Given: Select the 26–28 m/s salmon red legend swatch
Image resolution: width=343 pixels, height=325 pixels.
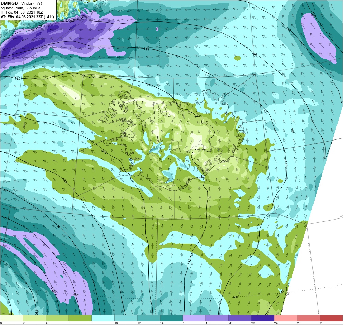Looking at the screenshot, I should click(x=309, y=318).
